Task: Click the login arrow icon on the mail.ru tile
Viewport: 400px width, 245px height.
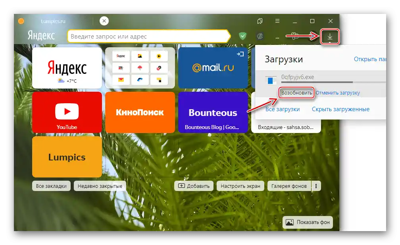Action: pyautogui.click(x=240, y=54)
